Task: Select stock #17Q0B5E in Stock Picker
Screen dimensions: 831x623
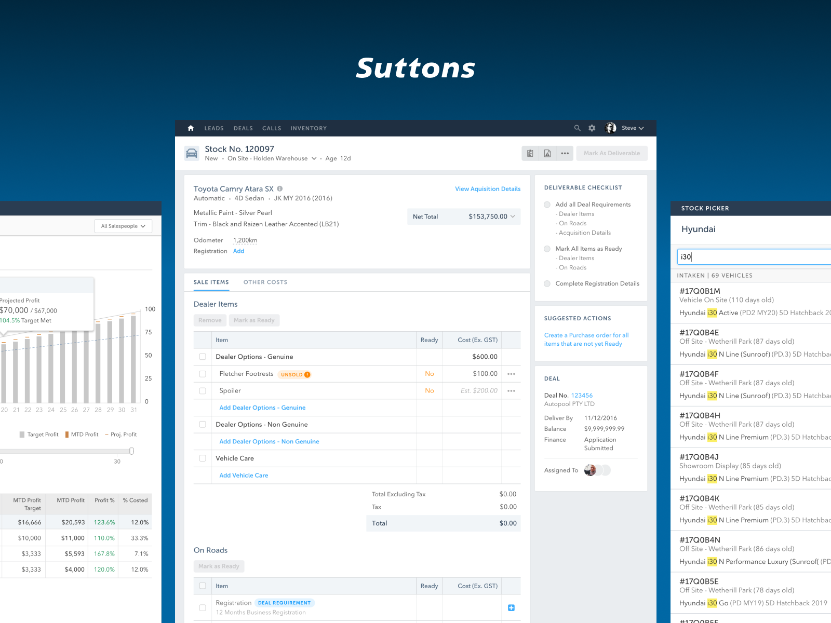Action: (x=751, y=593)
